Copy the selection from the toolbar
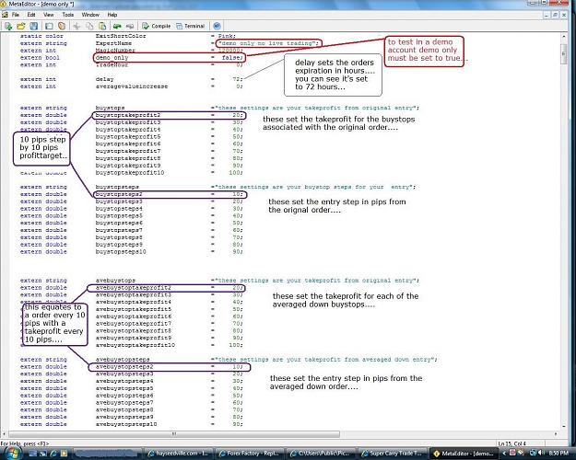The image size is (576, 460). click(x=89, y=26)
